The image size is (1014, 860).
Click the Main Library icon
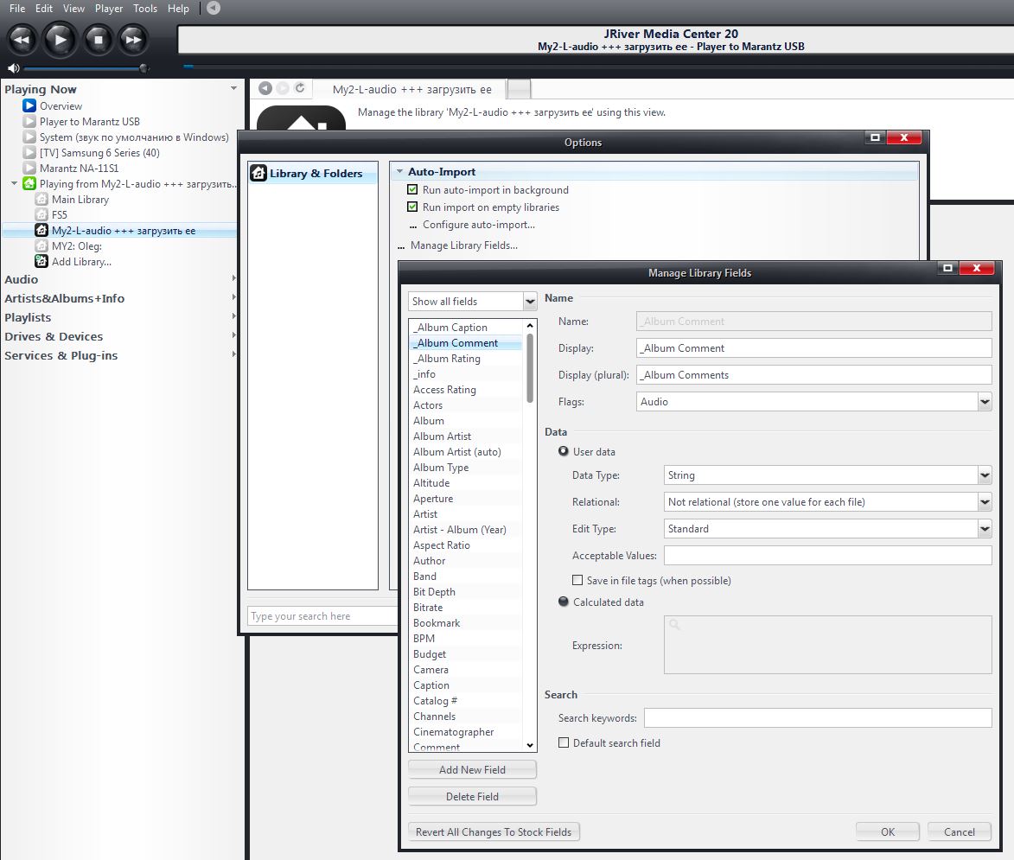point(41,199)
